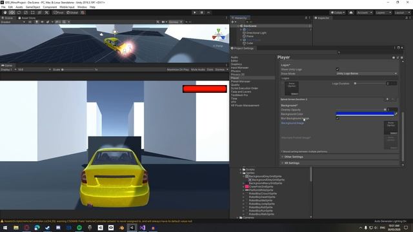This screenshot has height=232, width=413.
Task: Toggle Maximize On Play in Game view
Action: [x=178, y=70]
